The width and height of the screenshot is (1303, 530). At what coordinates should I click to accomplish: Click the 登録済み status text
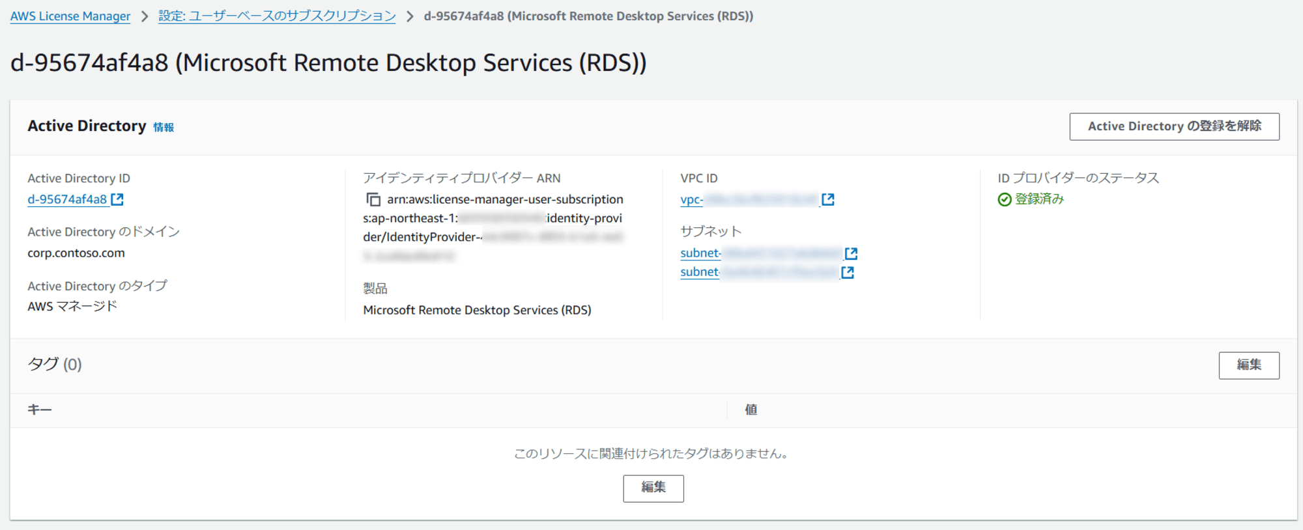click(x=1039, y=199)
